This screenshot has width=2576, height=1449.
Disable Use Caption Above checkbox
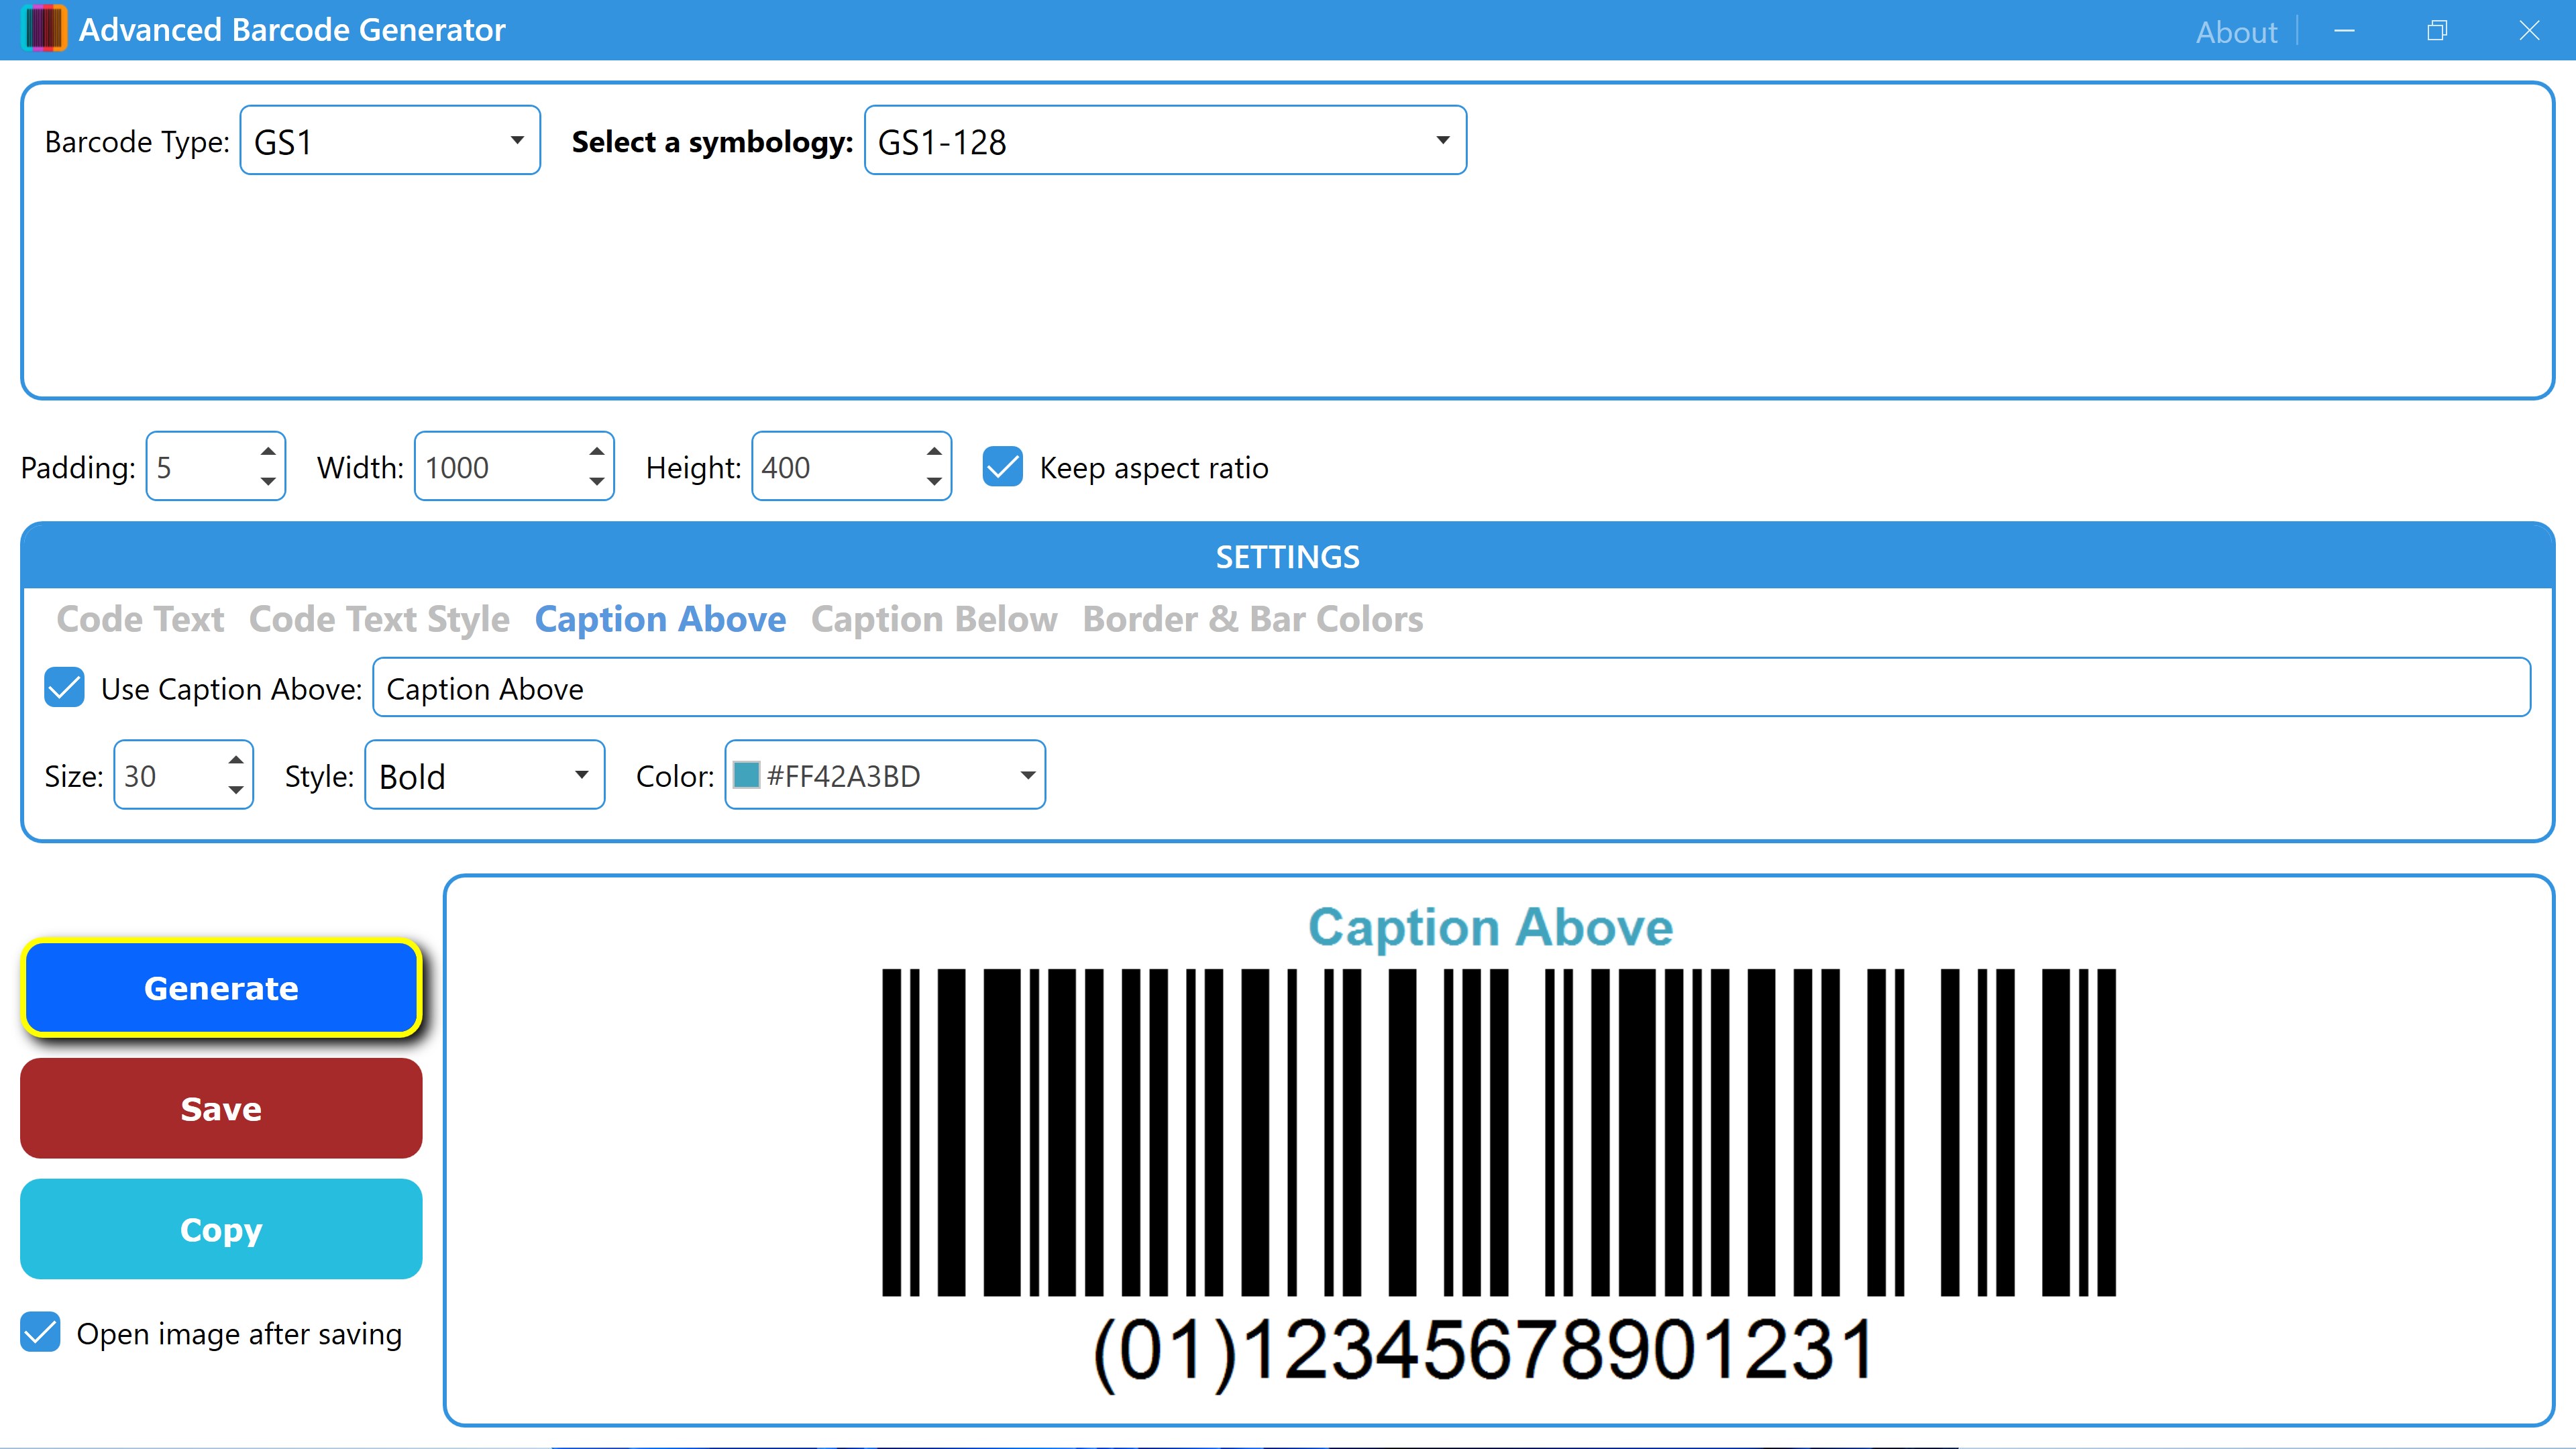pos(65,688)
